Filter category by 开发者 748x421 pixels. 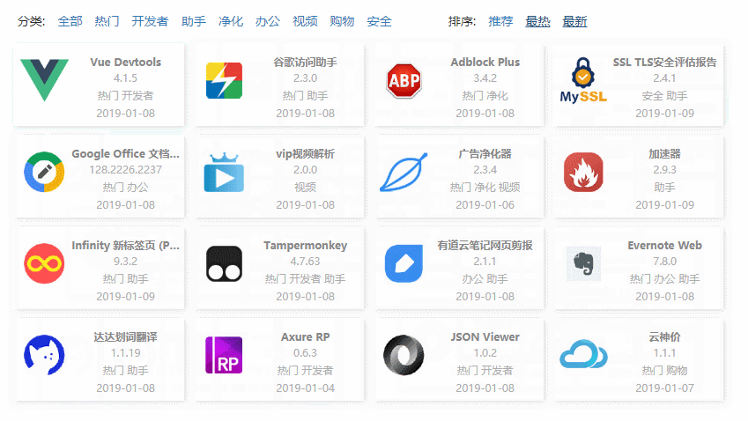pos(150,21)
